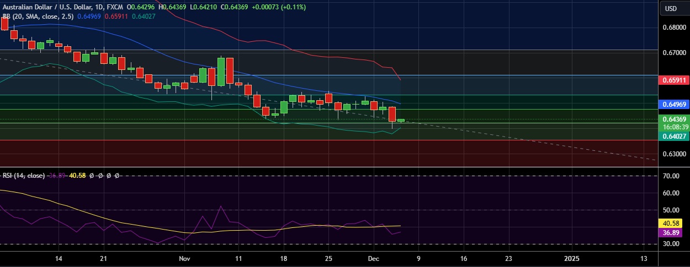Click the 0.68000 price scale level

pyautogui.click(x=675, y=27)
